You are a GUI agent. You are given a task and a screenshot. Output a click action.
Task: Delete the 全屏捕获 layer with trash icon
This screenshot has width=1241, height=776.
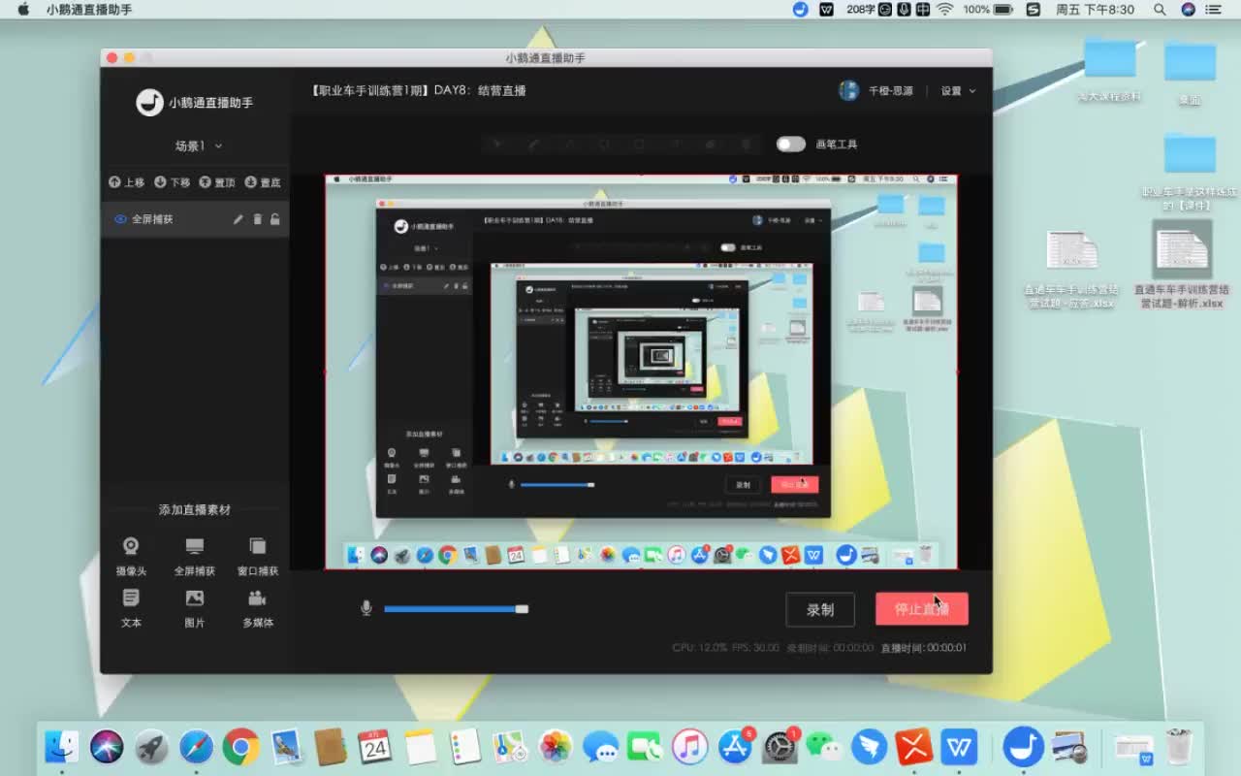(x=257, y=219)
